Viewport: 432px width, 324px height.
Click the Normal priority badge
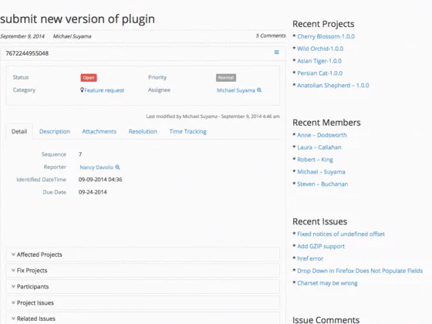[226, 78]
